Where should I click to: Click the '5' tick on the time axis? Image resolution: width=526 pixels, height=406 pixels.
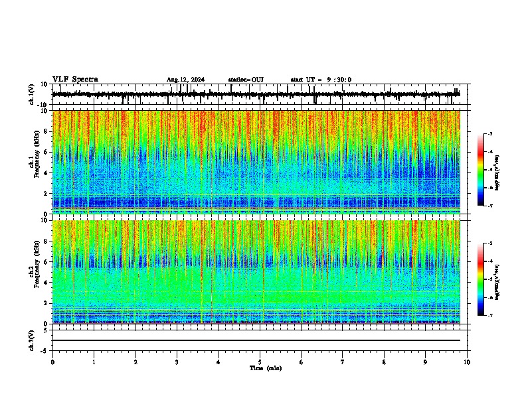(260, 362)
